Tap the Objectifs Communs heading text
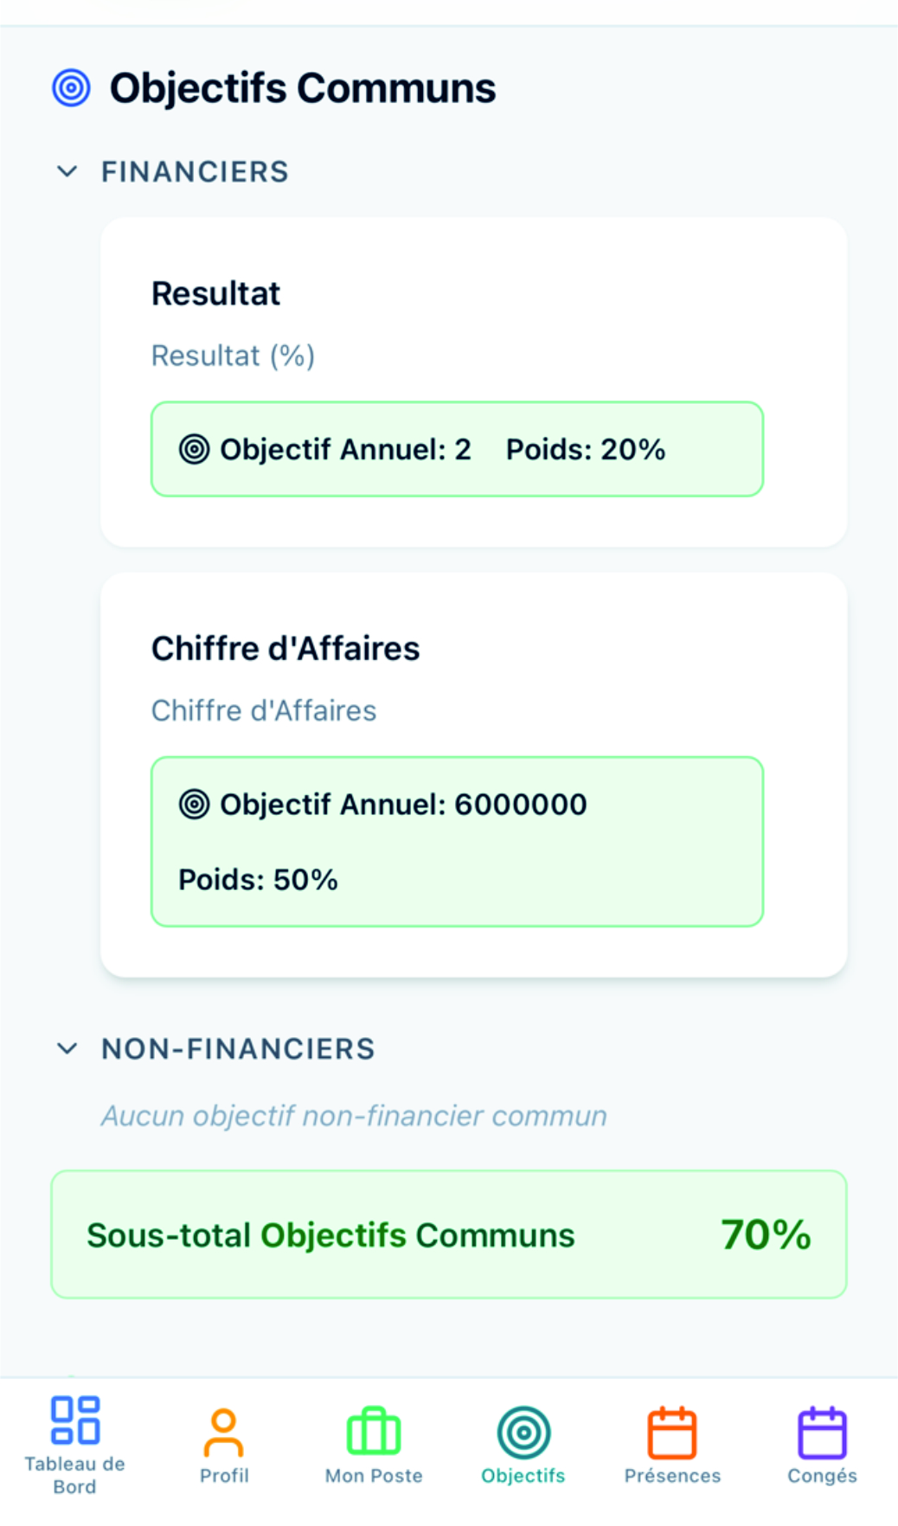Image resolution: width=898 pixels, height=1526 pixels. click(x=303, y=88)
